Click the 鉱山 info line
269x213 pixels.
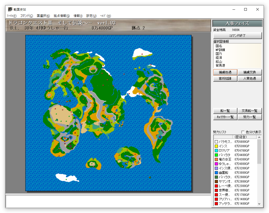coord(219,62)
